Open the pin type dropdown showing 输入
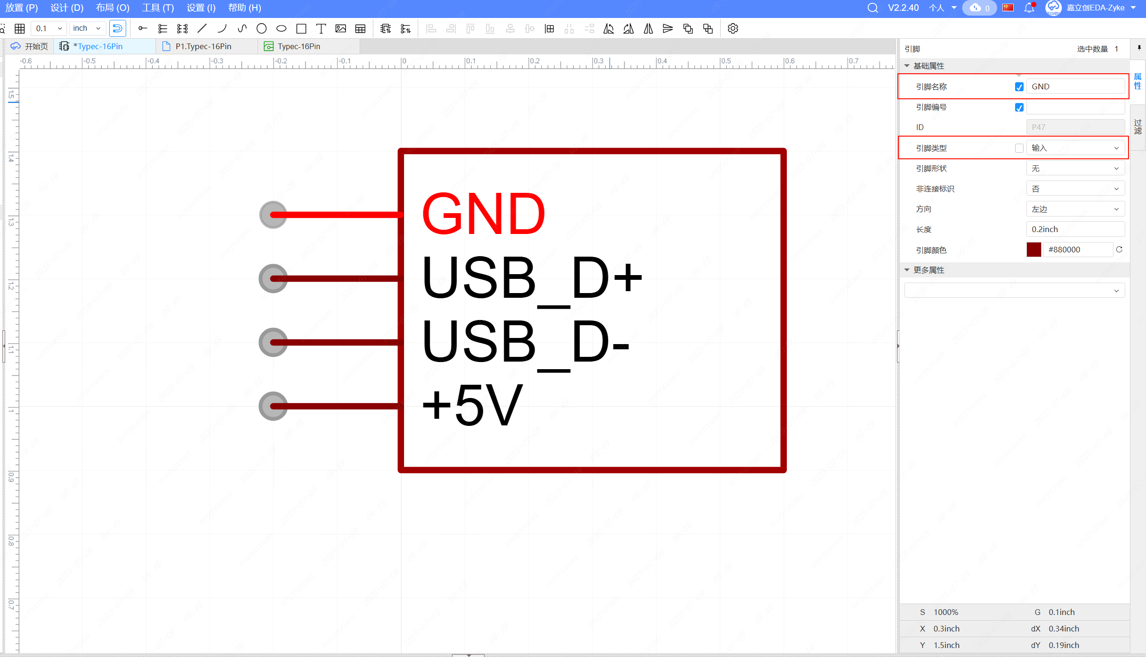Screen dimensions: 1146x657 (1075, 148)
